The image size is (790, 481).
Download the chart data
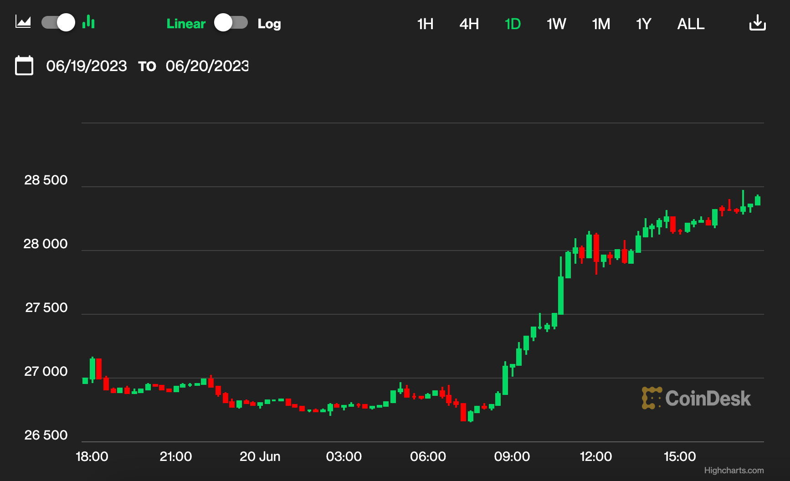tap(758, 22)
